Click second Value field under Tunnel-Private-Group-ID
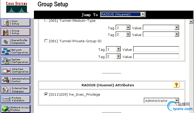Viewport: 194px width, 113px height. tap(156, 56)
